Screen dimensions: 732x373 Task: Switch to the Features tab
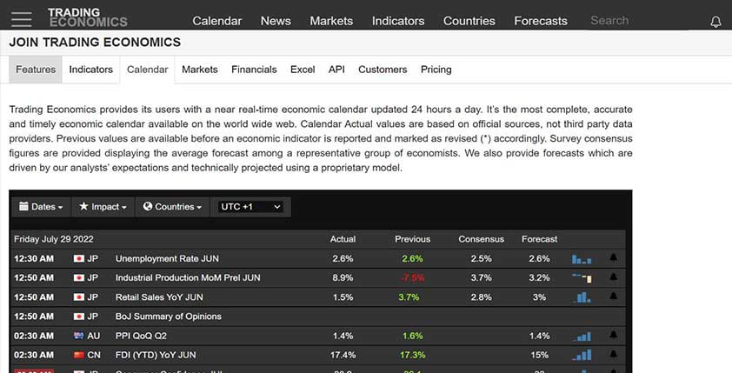click(36, 70)
